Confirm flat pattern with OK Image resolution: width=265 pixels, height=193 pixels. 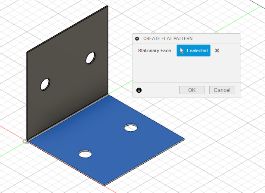click(192, 90)
